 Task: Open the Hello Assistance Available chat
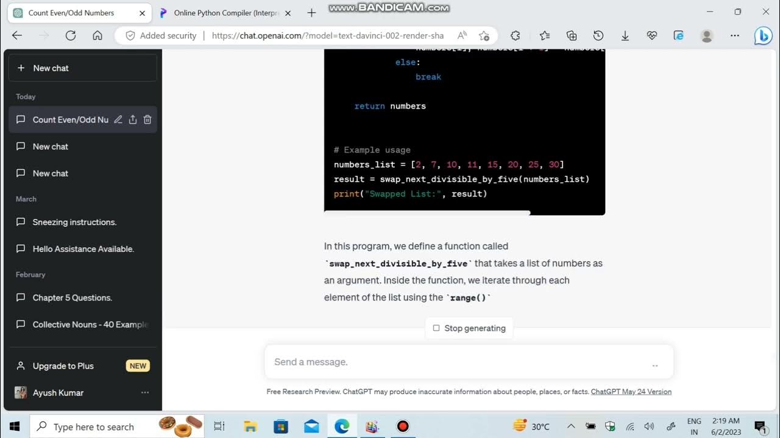coord(83,249)
